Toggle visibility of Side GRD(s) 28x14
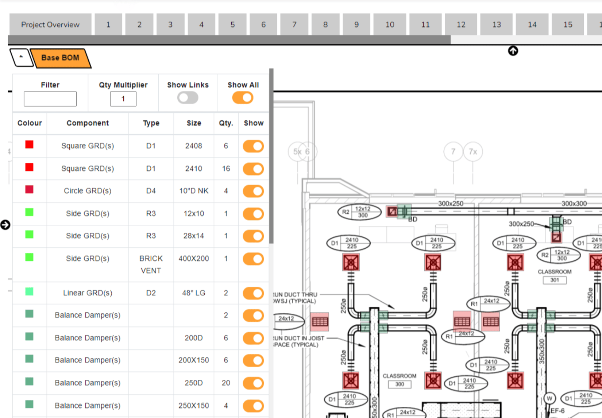 tap(253, 236)
